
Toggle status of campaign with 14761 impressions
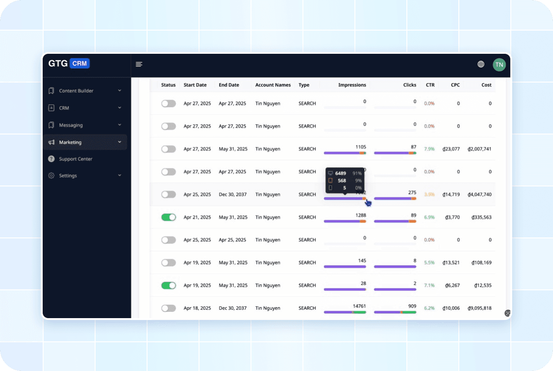click(168, 308)
